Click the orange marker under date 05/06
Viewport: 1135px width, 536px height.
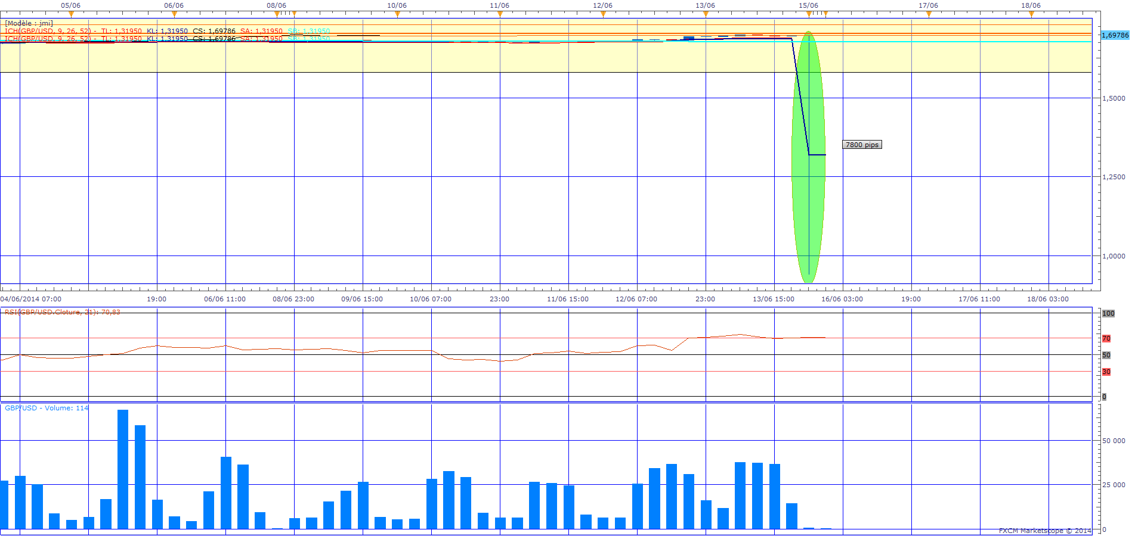[x=71, y=14]
